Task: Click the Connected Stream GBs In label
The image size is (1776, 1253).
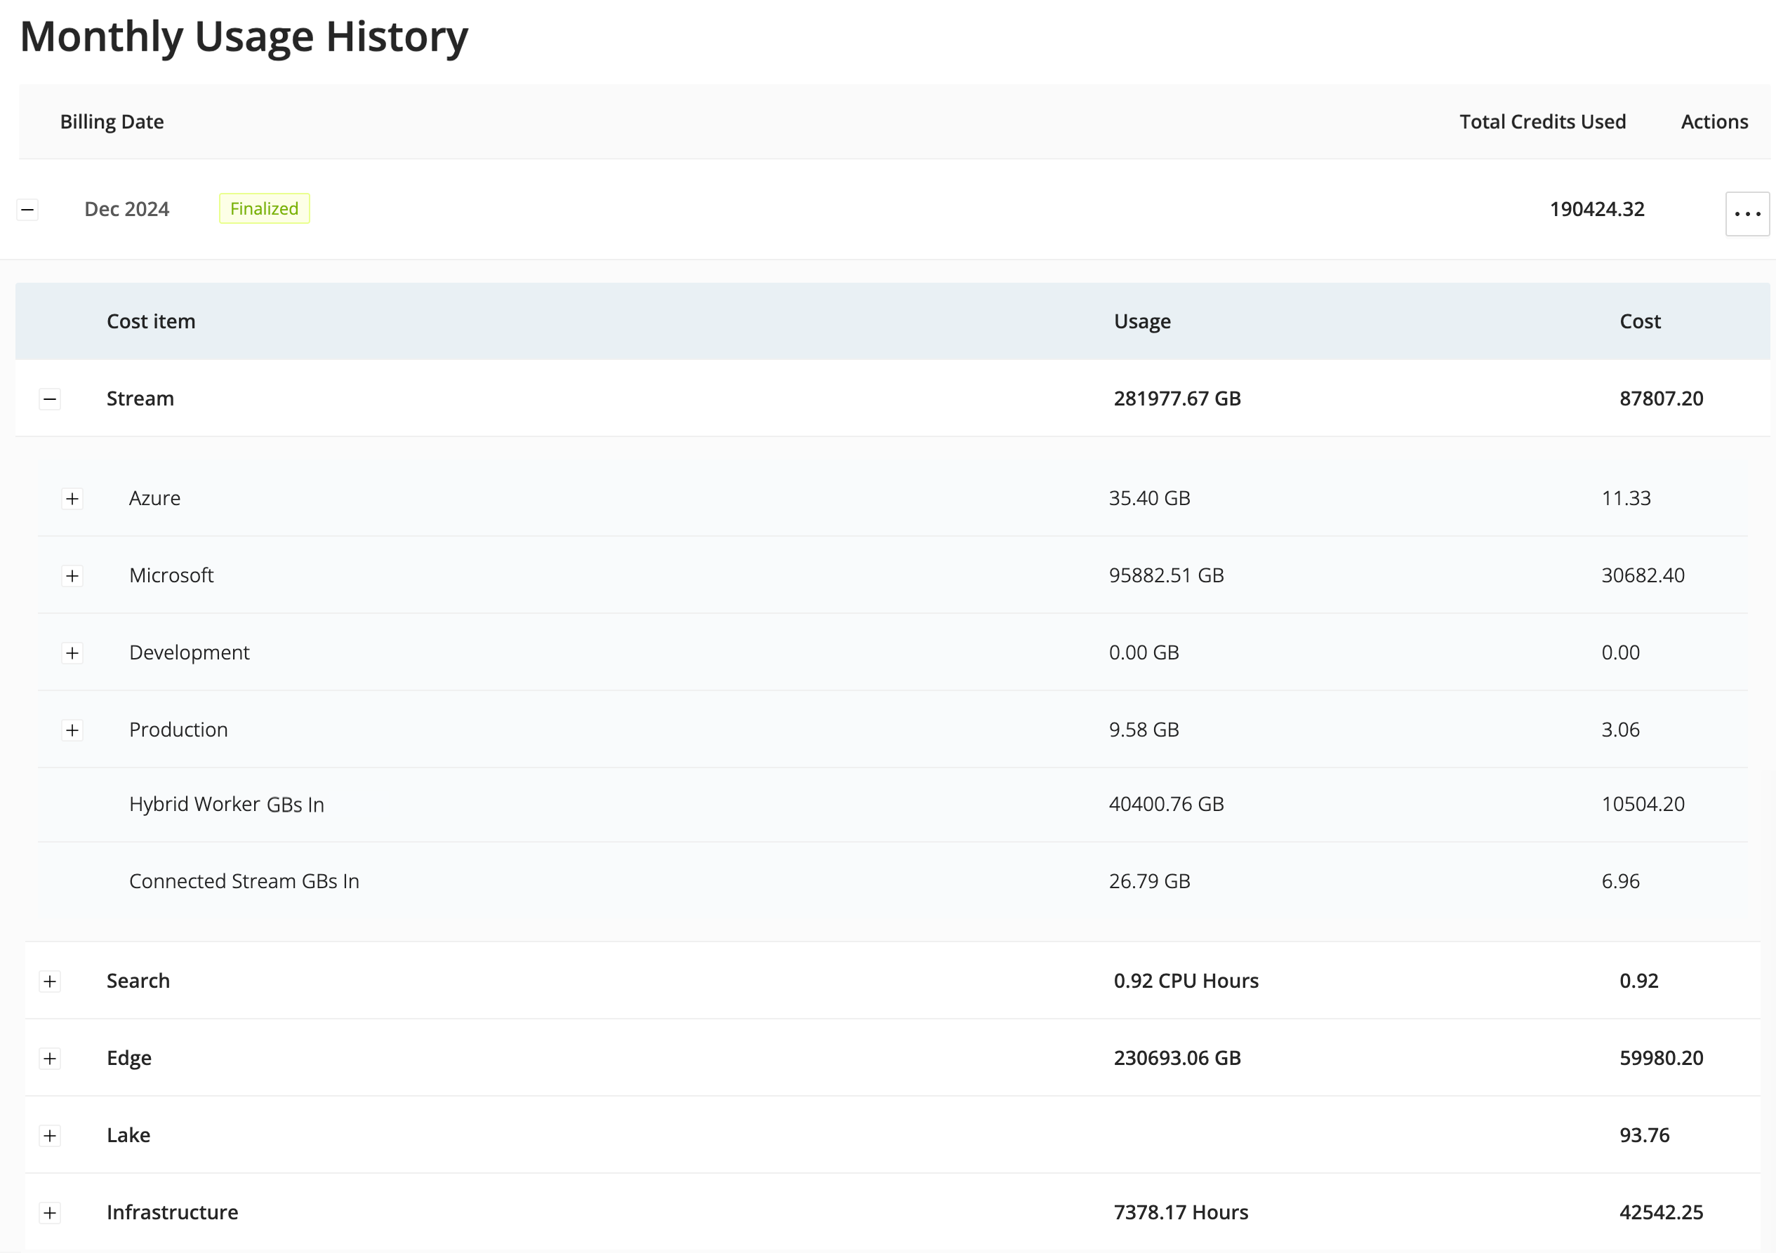Action: coord(244,882)
